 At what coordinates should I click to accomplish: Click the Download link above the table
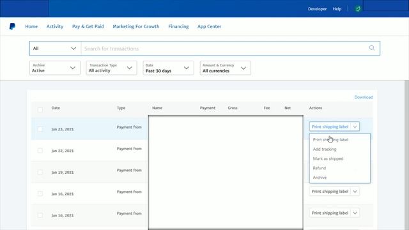364,97
